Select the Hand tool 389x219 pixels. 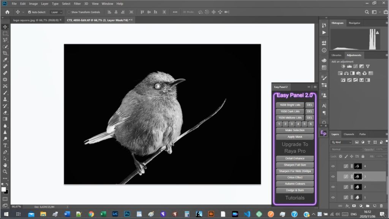point(5,165)
